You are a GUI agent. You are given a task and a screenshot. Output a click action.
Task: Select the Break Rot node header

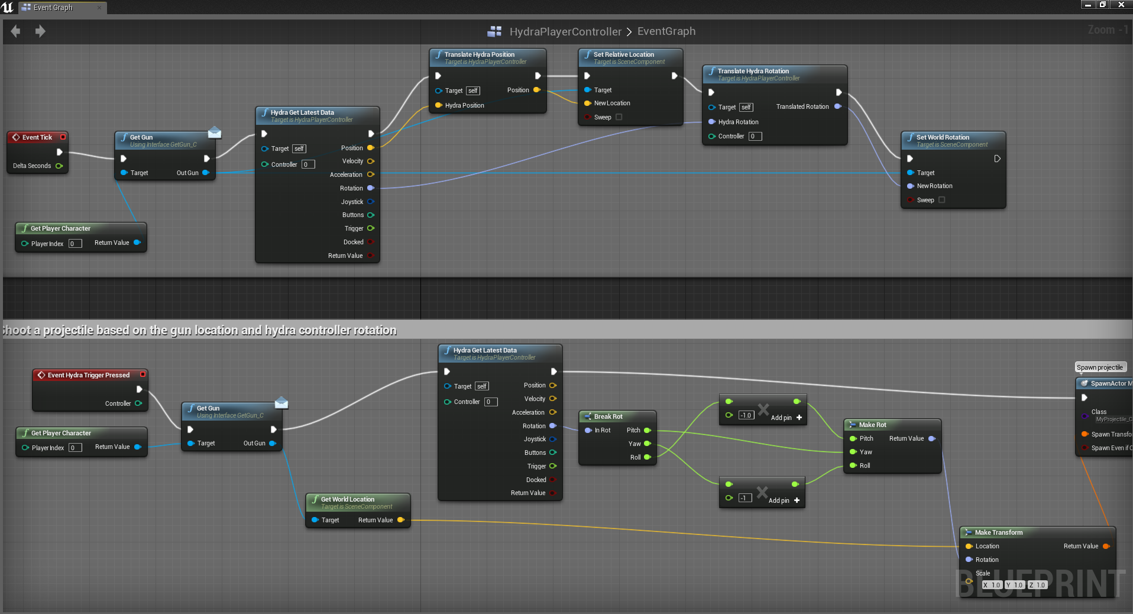click(617, 416)
